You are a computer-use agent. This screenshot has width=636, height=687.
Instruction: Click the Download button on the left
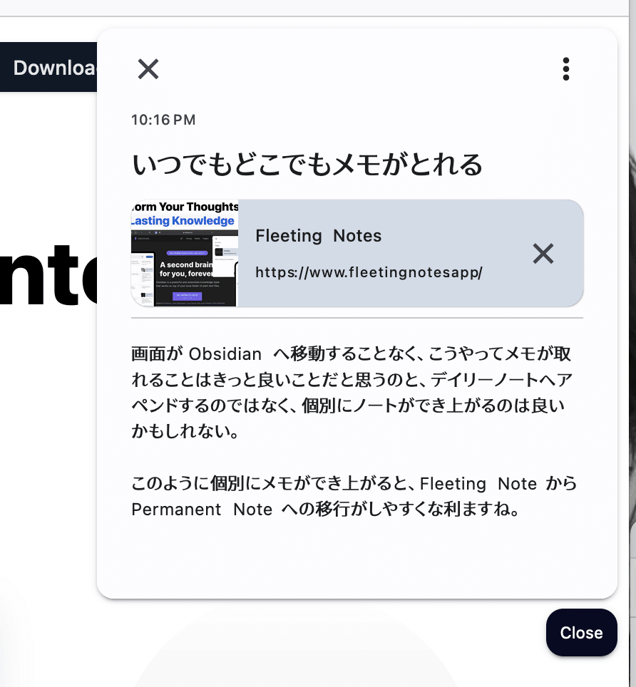point(49,67)
